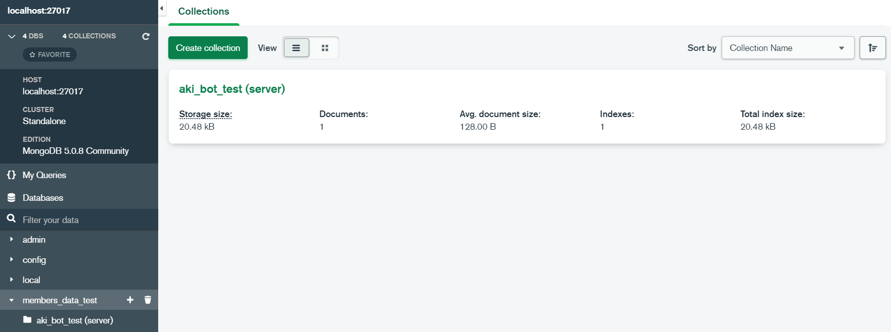The height and width of the screenshot is (332, 891).
Task: Select the Collections tab
Action: click(x=204, y=12)
